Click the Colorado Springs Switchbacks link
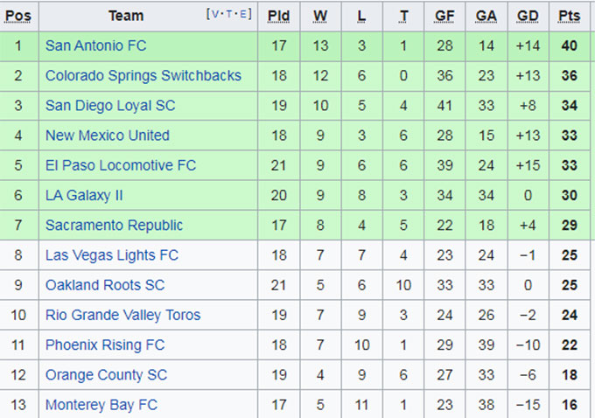Screen dimensions: 595x418 143,75
